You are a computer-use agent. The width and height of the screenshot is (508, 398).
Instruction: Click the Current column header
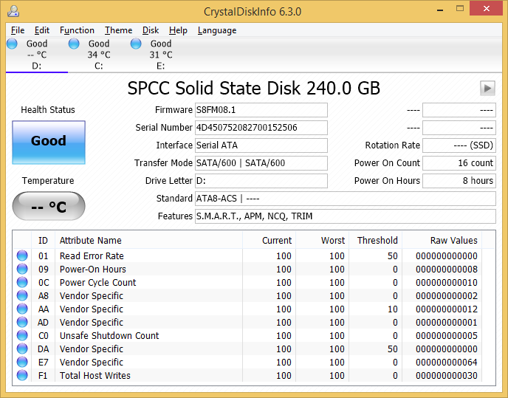(270, 240)
